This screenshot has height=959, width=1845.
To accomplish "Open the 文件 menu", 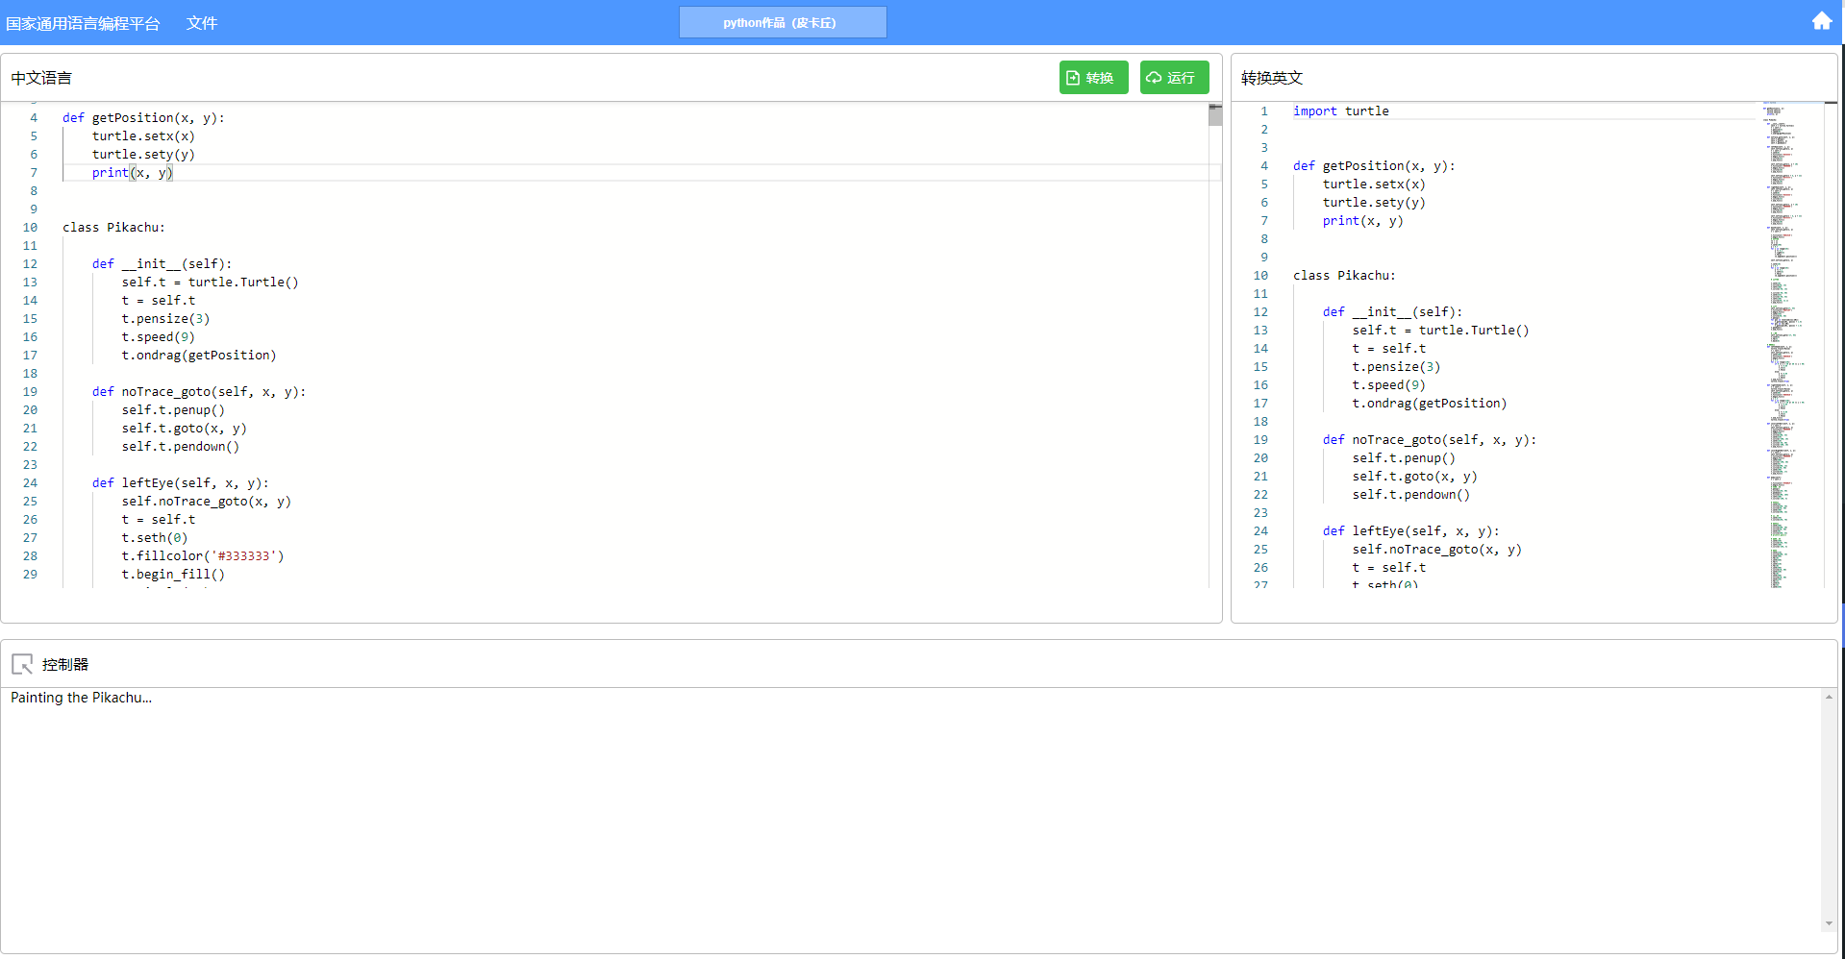I will [201, 23].
